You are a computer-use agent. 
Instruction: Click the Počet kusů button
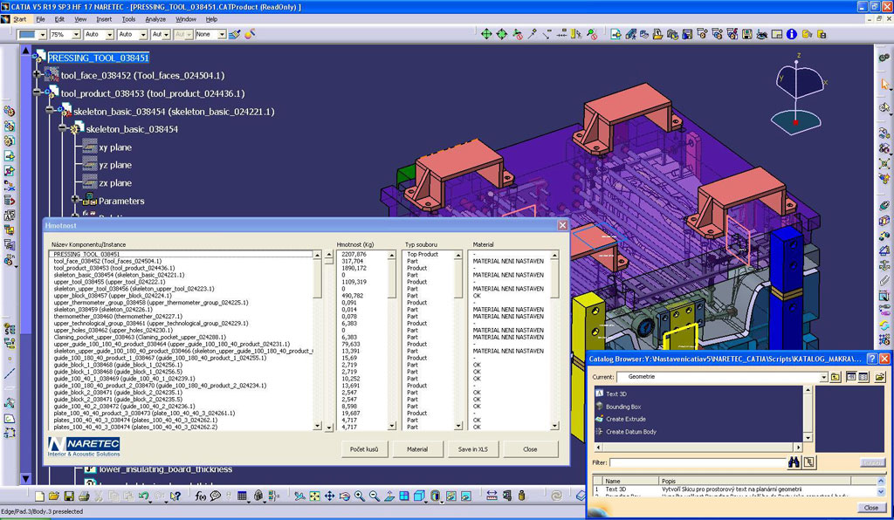tap(363, 449)
